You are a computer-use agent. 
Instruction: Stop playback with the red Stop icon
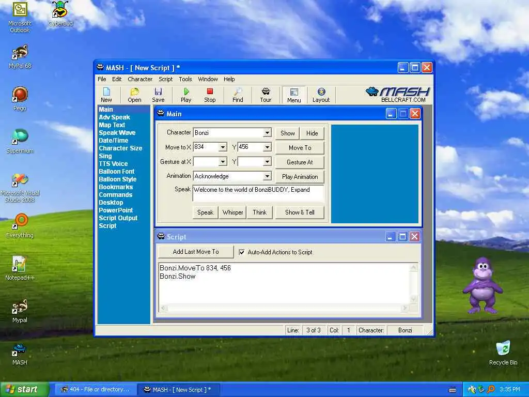(x=210, y=95)
